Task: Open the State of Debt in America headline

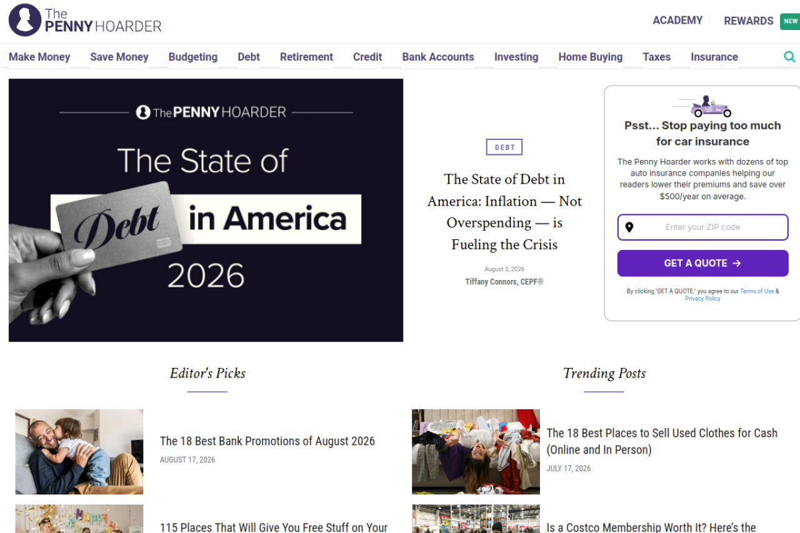Action: pyautogui.click(x=504, y=212)
